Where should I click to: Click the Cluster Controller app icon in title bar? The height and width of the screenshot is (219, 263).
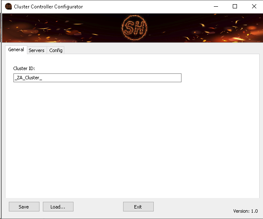[8, 7]
